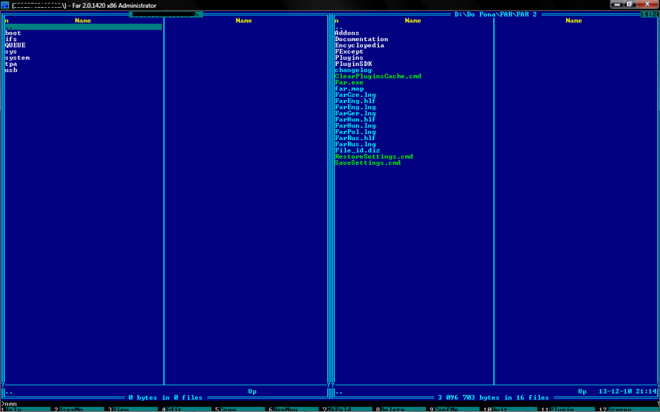
Task: Click the right panel path D:\Do Fona\FAR\FAR 2
Action: point(496,14)
